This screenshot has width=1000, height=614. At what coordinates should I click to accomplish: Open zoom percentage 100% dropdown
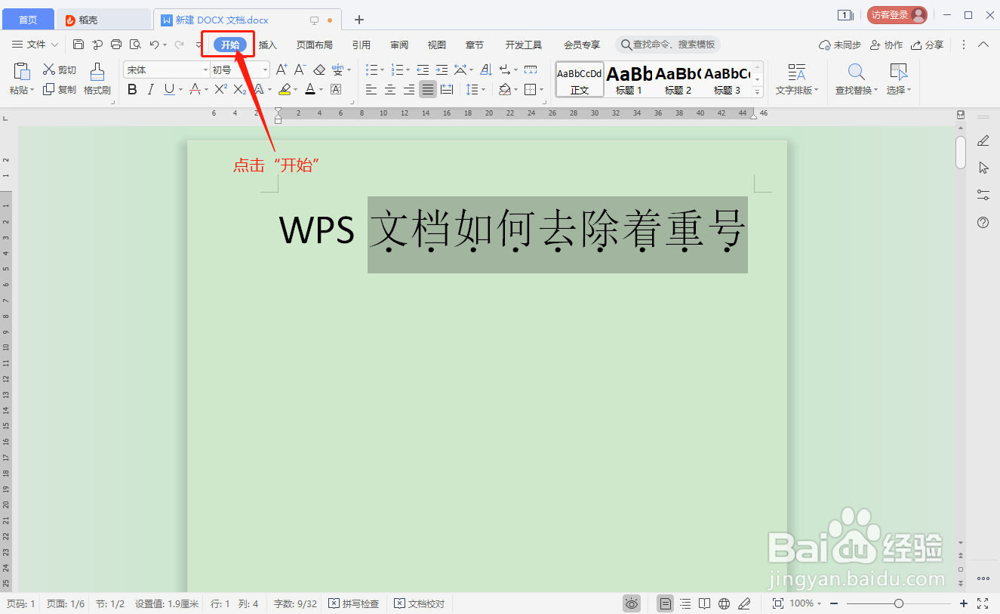[x=818, y=603]
